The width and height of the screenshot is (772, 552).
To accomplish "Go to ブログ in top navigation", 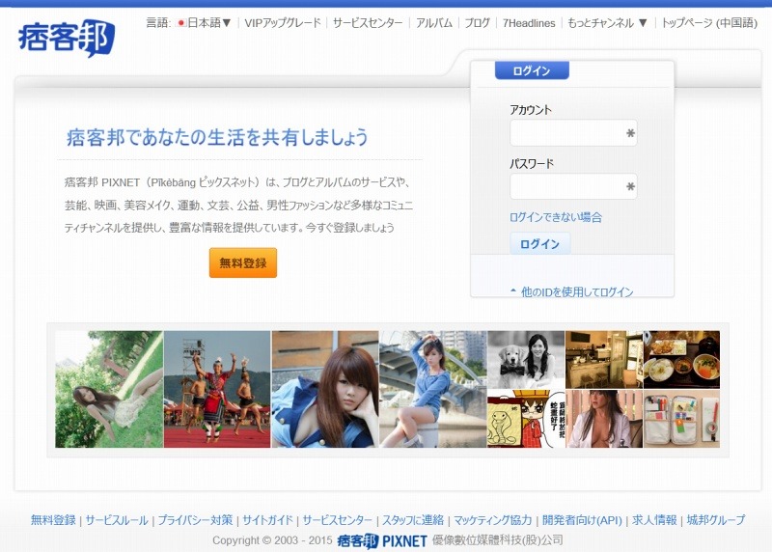I will click(477, 22).
